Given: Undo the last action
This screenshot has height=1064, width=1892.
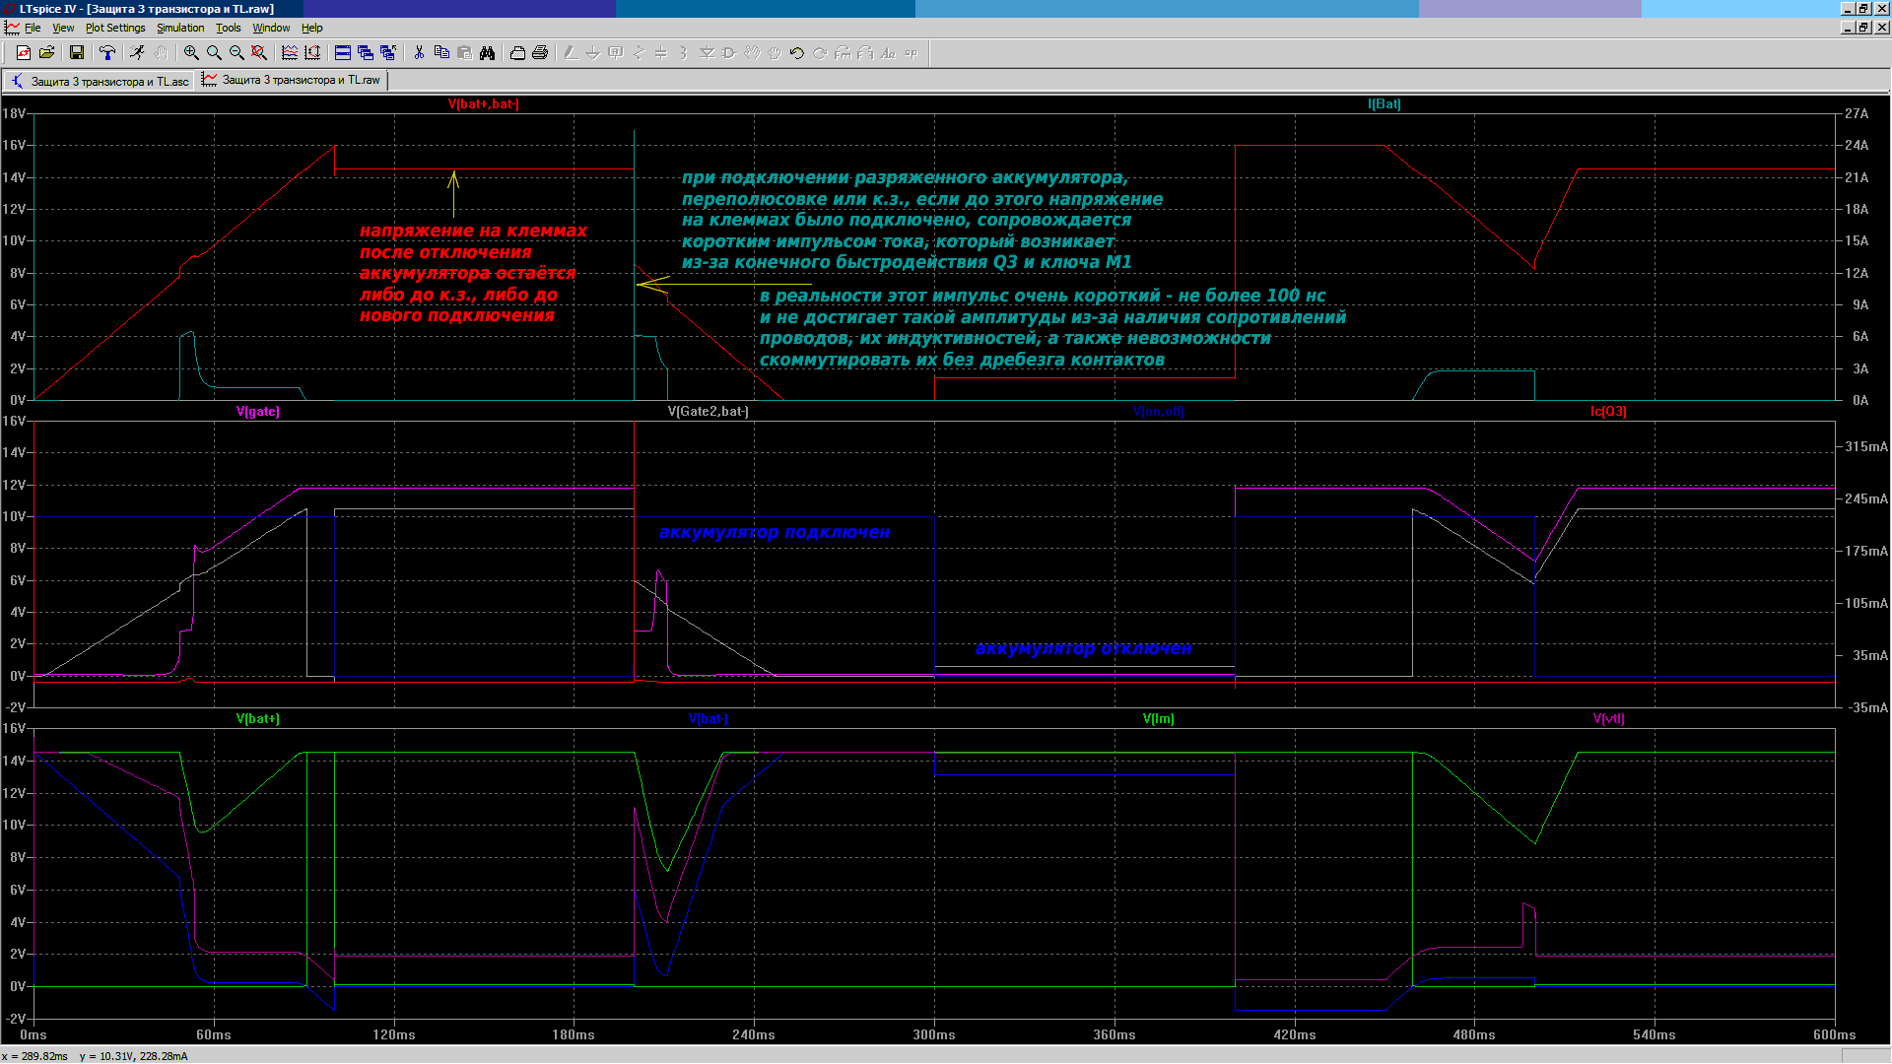Looking at the screenshot, I should pos(797,53).
